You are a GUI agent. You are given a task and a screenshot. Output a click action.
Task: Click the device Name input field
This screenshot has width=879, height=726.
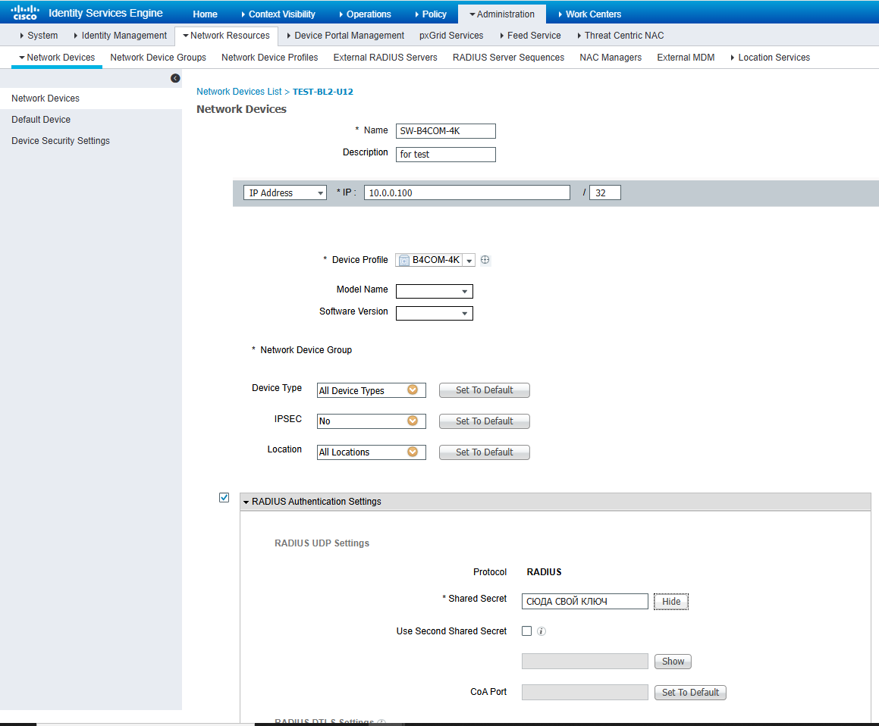click(x=445, y=131)
